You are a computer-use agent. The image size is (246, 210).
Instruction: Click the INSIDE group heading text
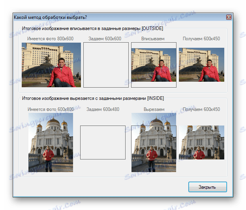[93, 98]
